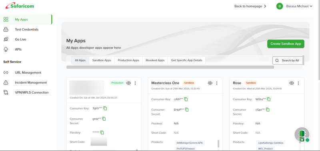Viewport: 320px width, 151px height.
Task: Open more options on Production app
Action: coord(135,83)
